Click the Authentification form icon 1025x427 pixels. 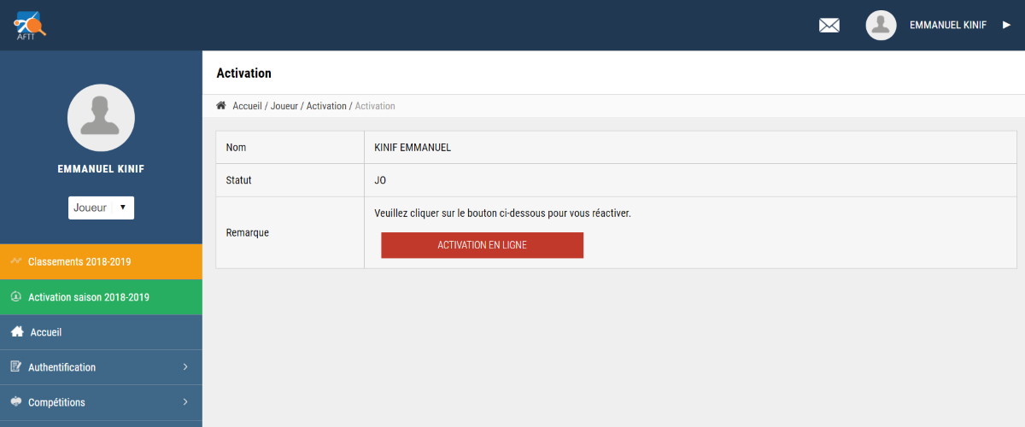pyautogui.click(x=15, y=367)
